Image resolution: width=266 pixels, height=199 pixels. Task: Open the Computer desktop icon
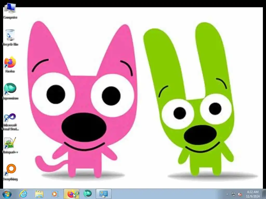pos(10,11)
